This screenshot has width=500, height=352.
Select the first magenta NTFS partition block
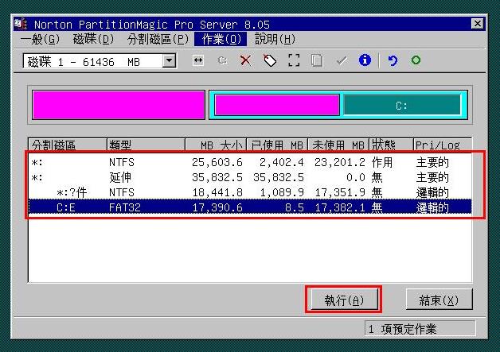tap(119, 105)
